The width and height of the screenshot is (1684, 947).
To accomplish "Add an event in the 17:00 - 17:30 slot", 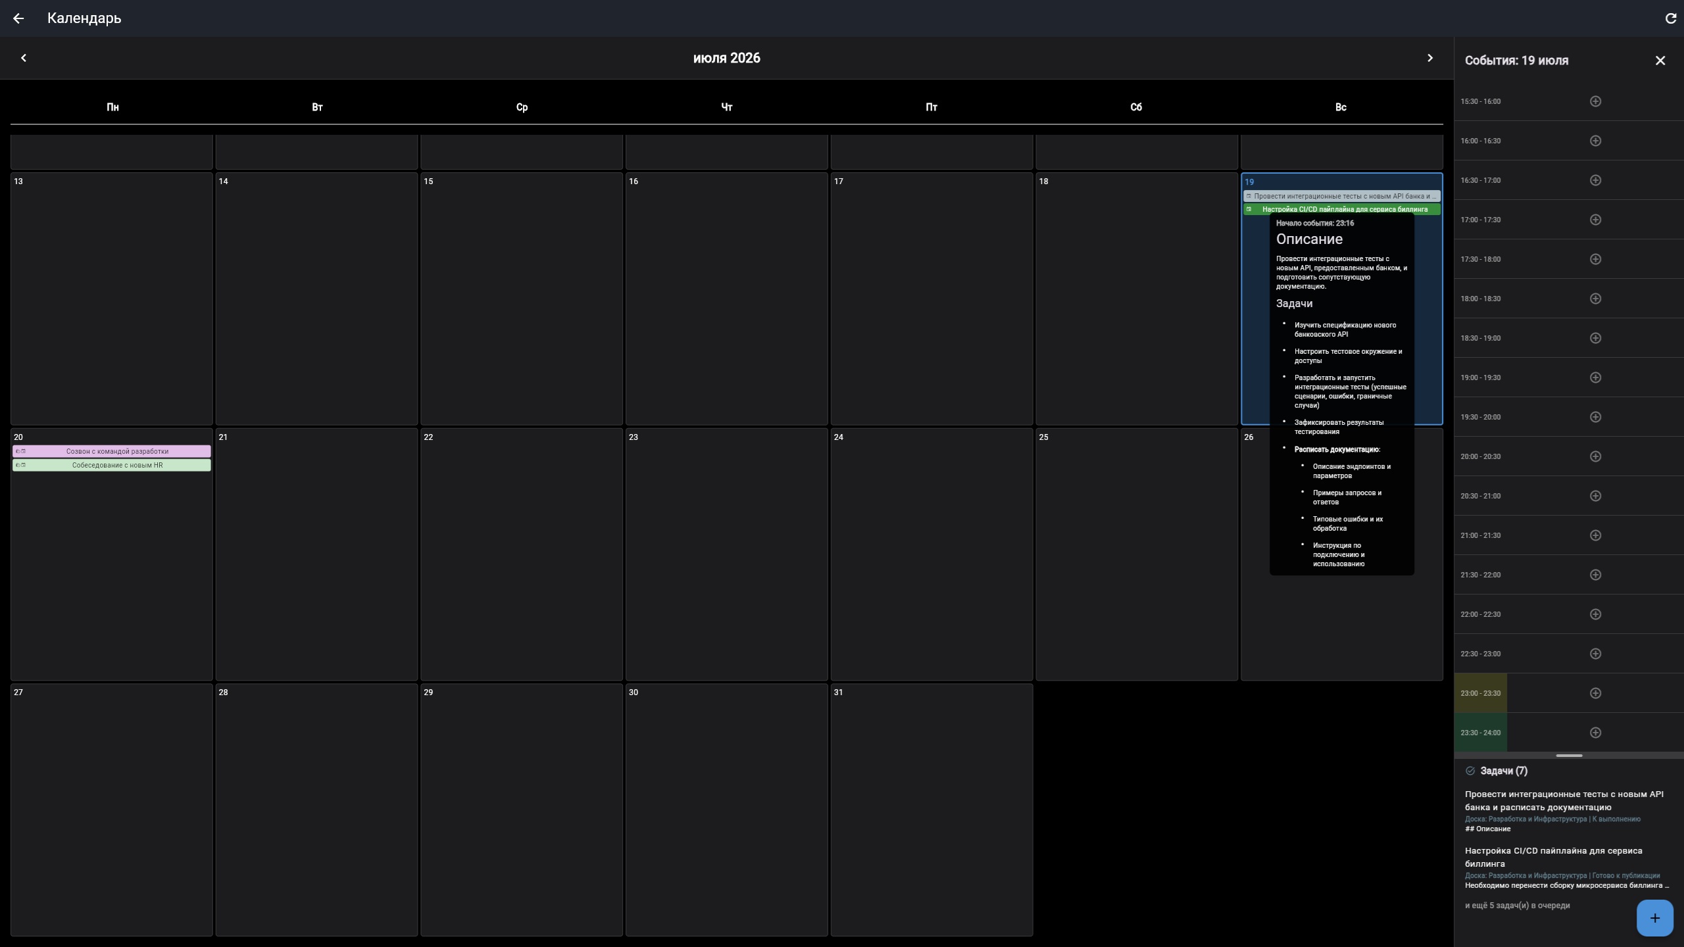I will (x=1595, y=220).
